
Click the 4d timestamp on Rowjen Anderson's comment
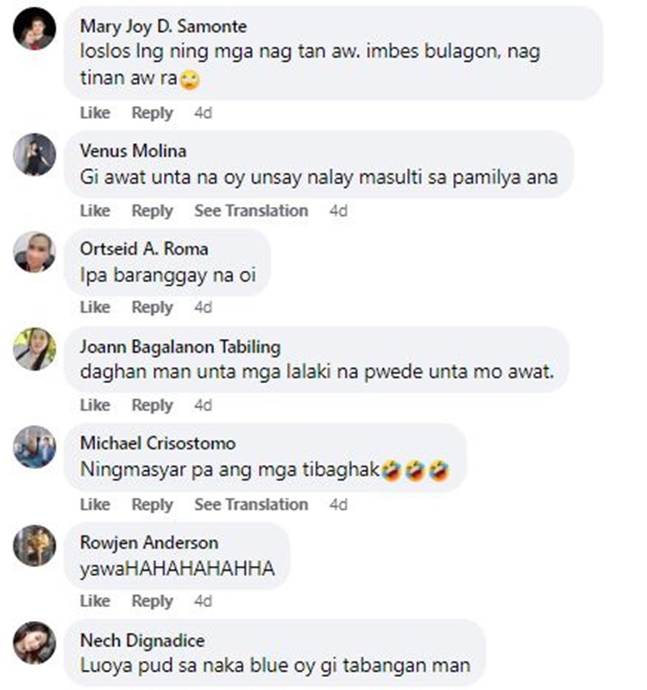(x=204, y=601)
